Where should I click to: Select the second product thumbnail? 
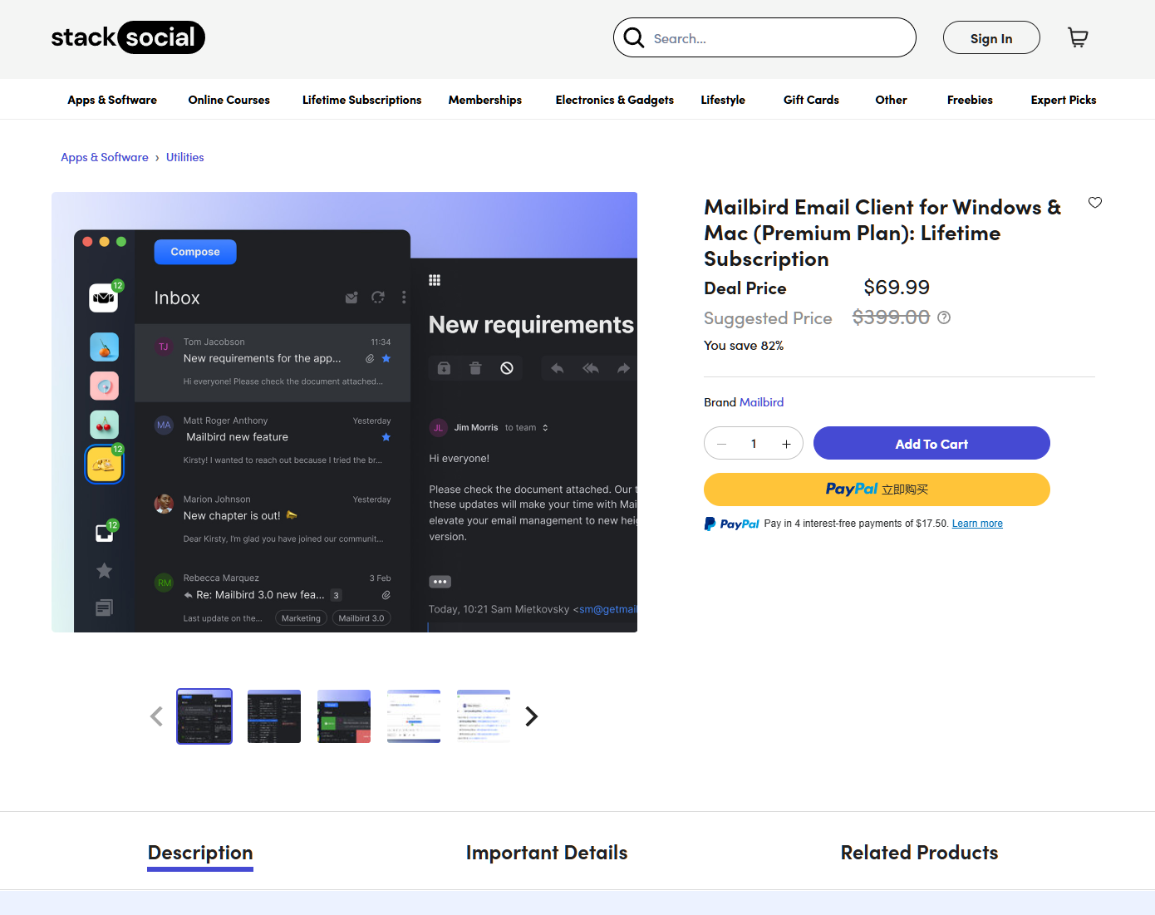274,716
